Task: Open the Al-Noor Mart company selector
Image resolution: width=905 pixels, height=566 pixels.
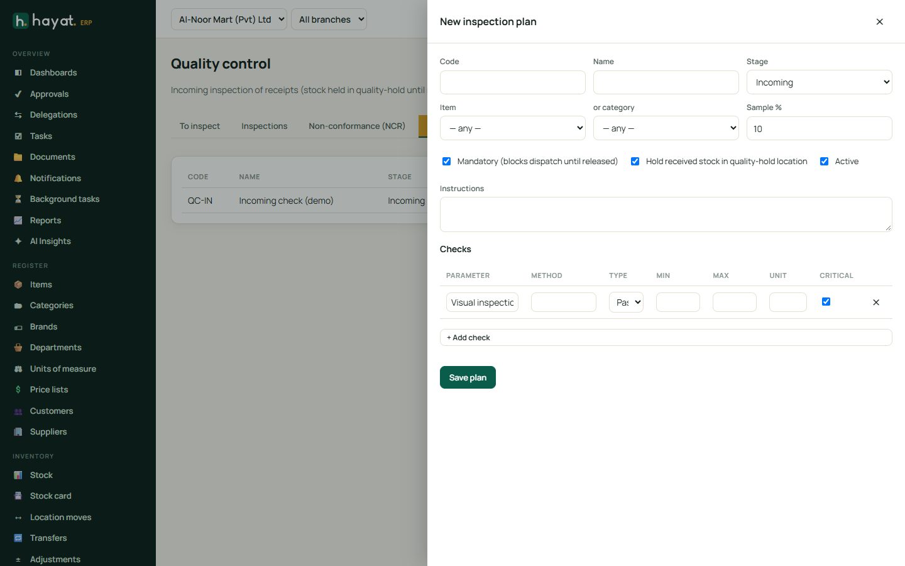Action: (x=229, y=19)
